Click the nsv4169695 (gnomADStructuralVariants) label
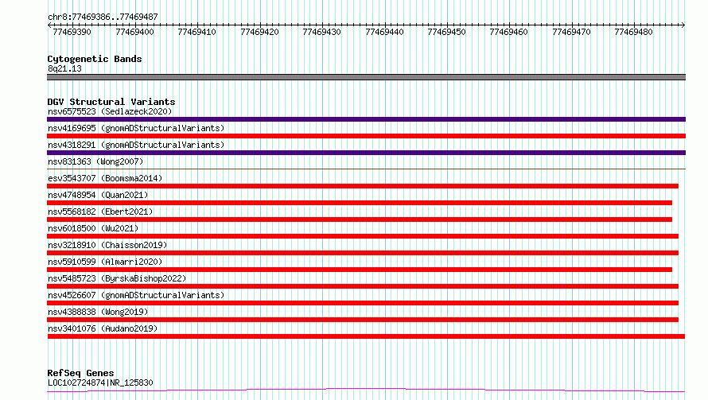 click(136, 128)
